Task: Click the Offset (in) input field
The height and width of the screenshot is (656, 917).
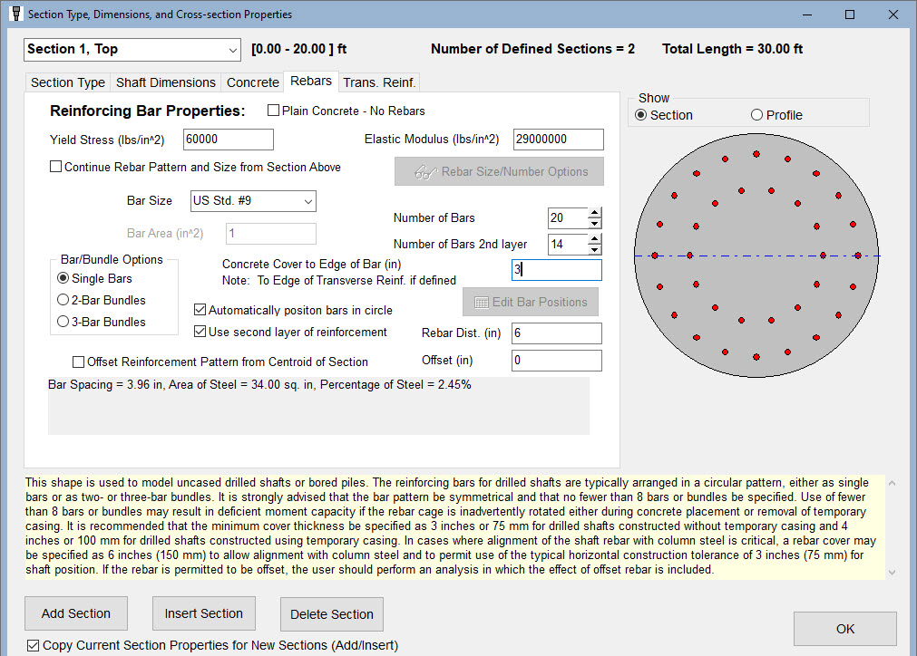Action: pos(557,361)
